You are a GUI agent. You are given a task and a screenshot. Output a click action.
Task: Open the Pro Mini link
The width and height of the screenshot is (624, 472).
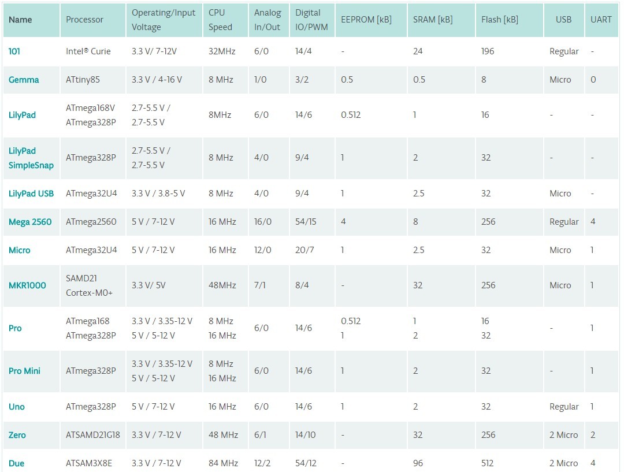pyautogui.click(x=24, y=371)
